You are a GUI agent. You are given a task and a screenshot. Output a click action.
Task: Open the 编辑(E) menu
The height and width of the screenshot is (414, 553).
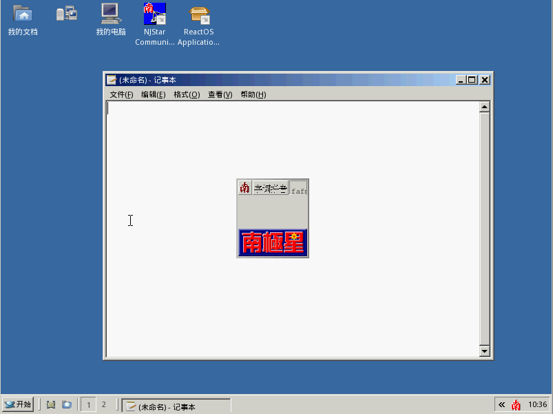coord(154,94)
